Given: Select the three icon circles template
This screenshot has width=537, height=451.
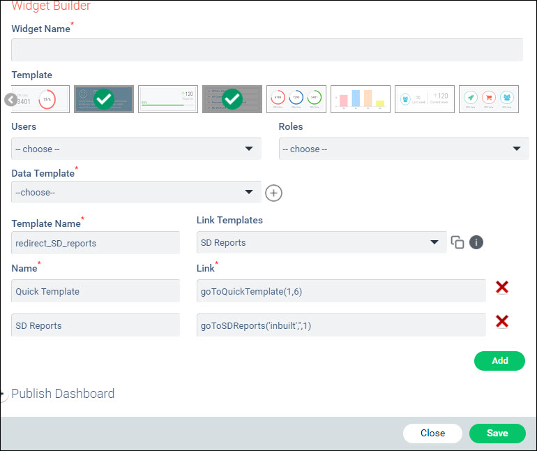Looking at the screenshot, I should click(489, 99).
